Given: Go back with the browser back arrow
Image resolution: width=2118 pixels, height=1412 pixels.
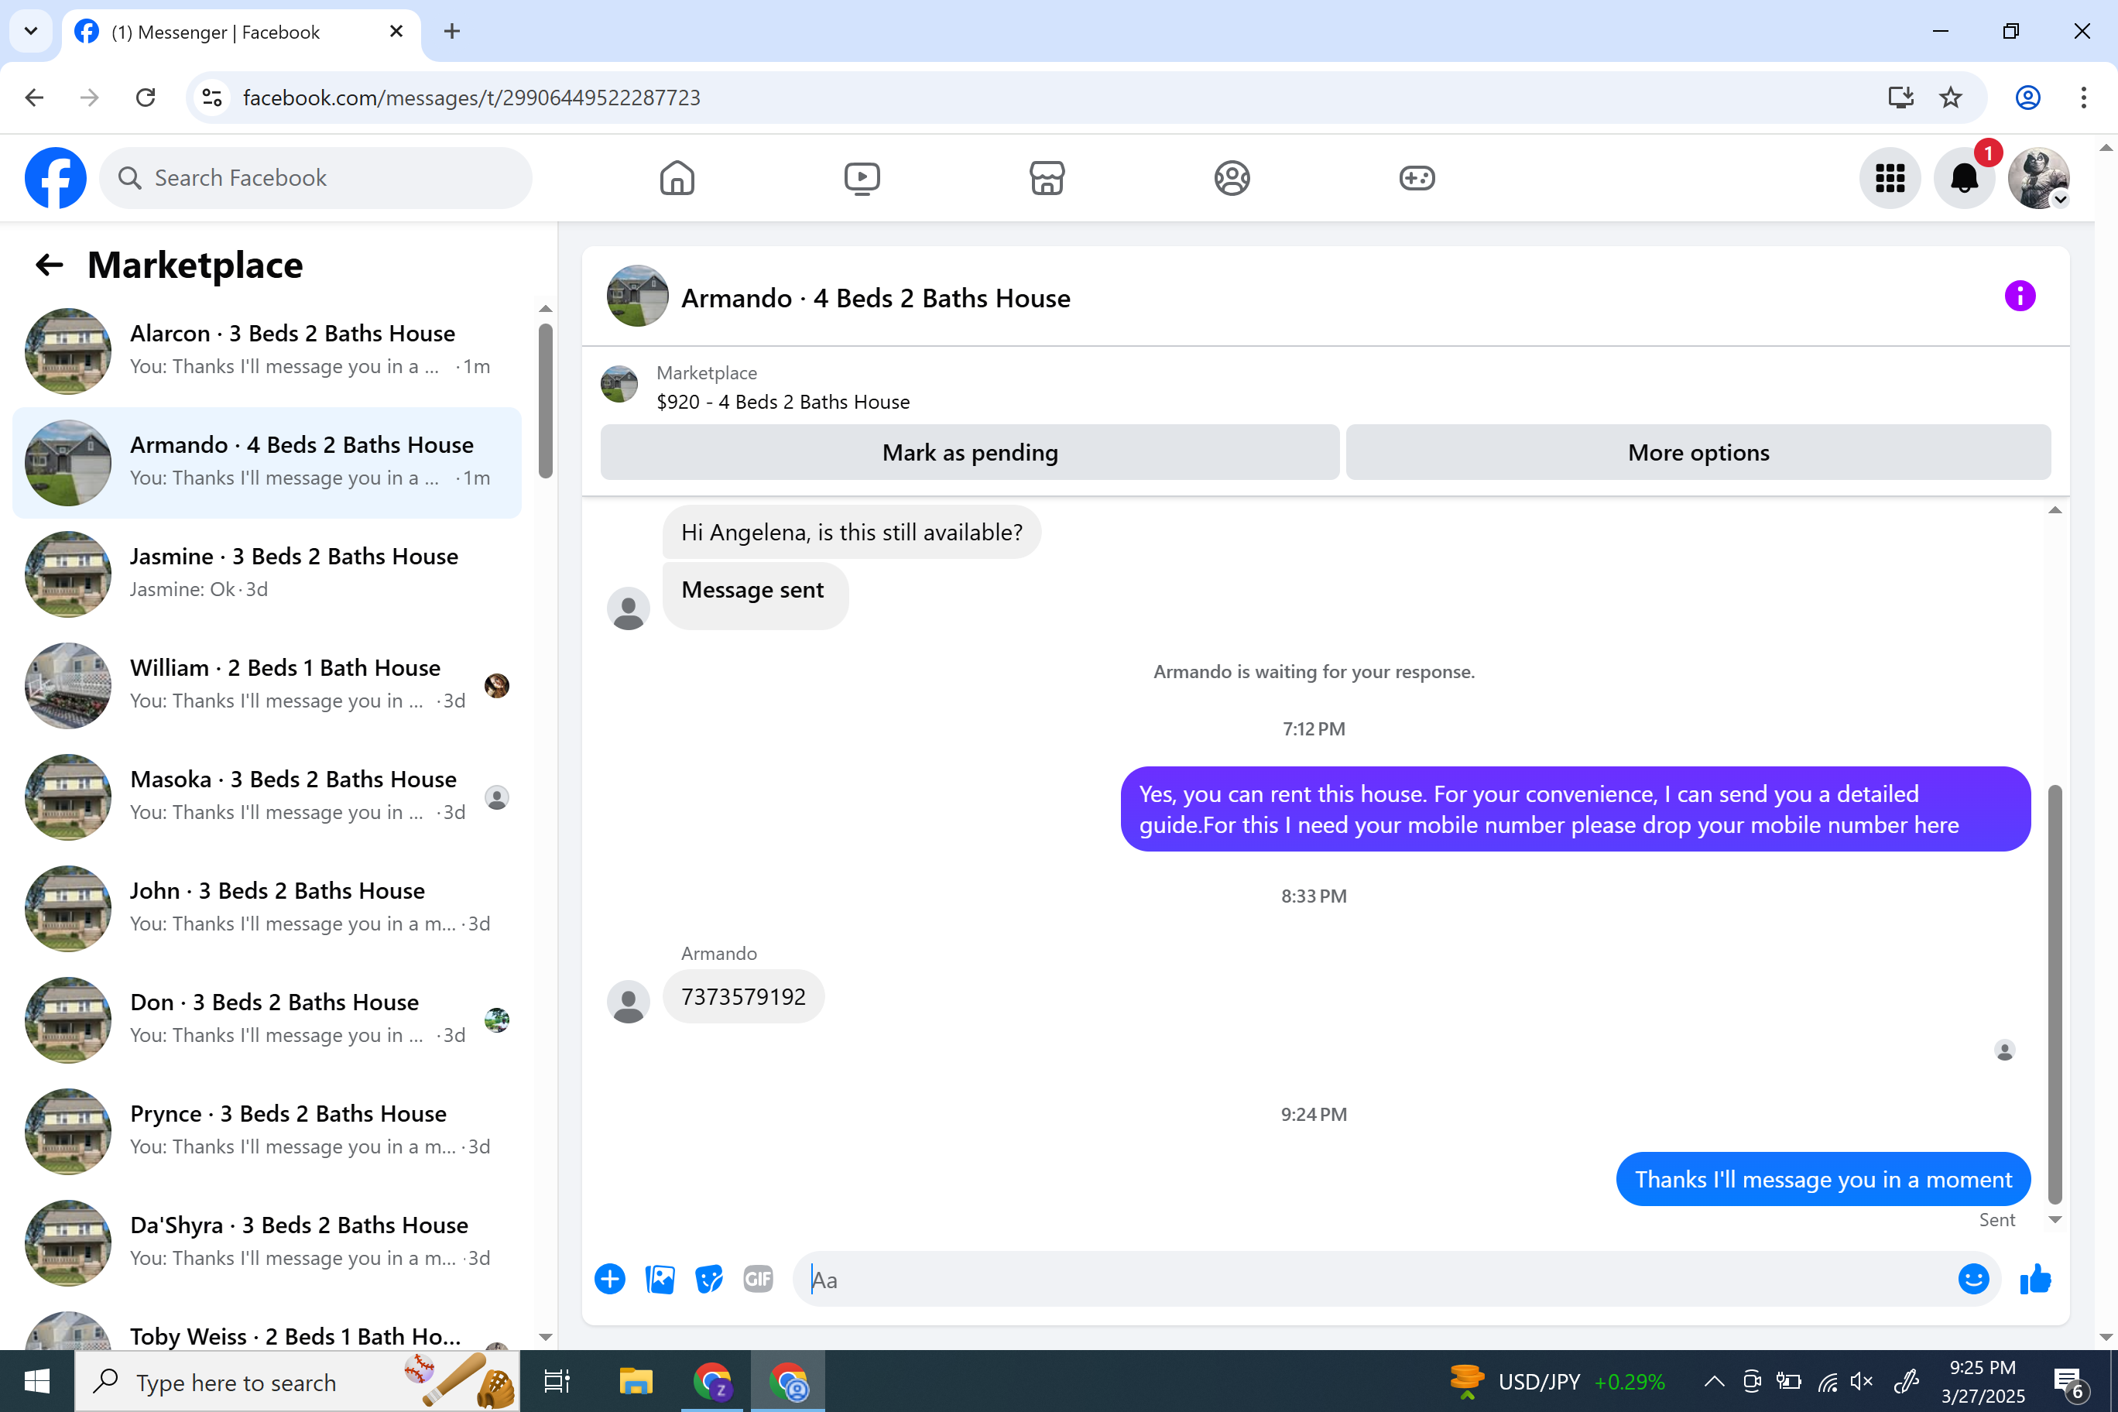Looking at the screenshot, I should [34, 98].
